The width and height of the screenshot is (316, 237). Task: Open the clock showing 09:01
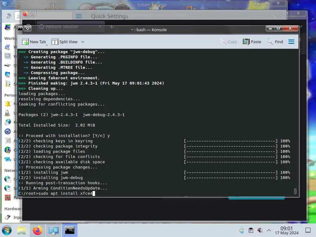coord(287,230)
